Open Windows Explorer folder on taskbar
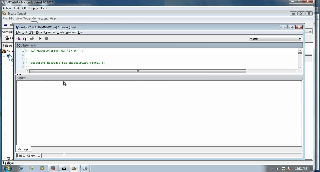The width and height of the screenshot is (320, 172). coord(32,168)
